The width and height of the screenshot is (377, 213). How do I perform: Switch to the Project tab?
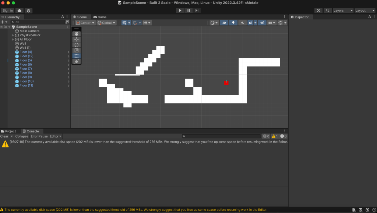pos(9,131)
